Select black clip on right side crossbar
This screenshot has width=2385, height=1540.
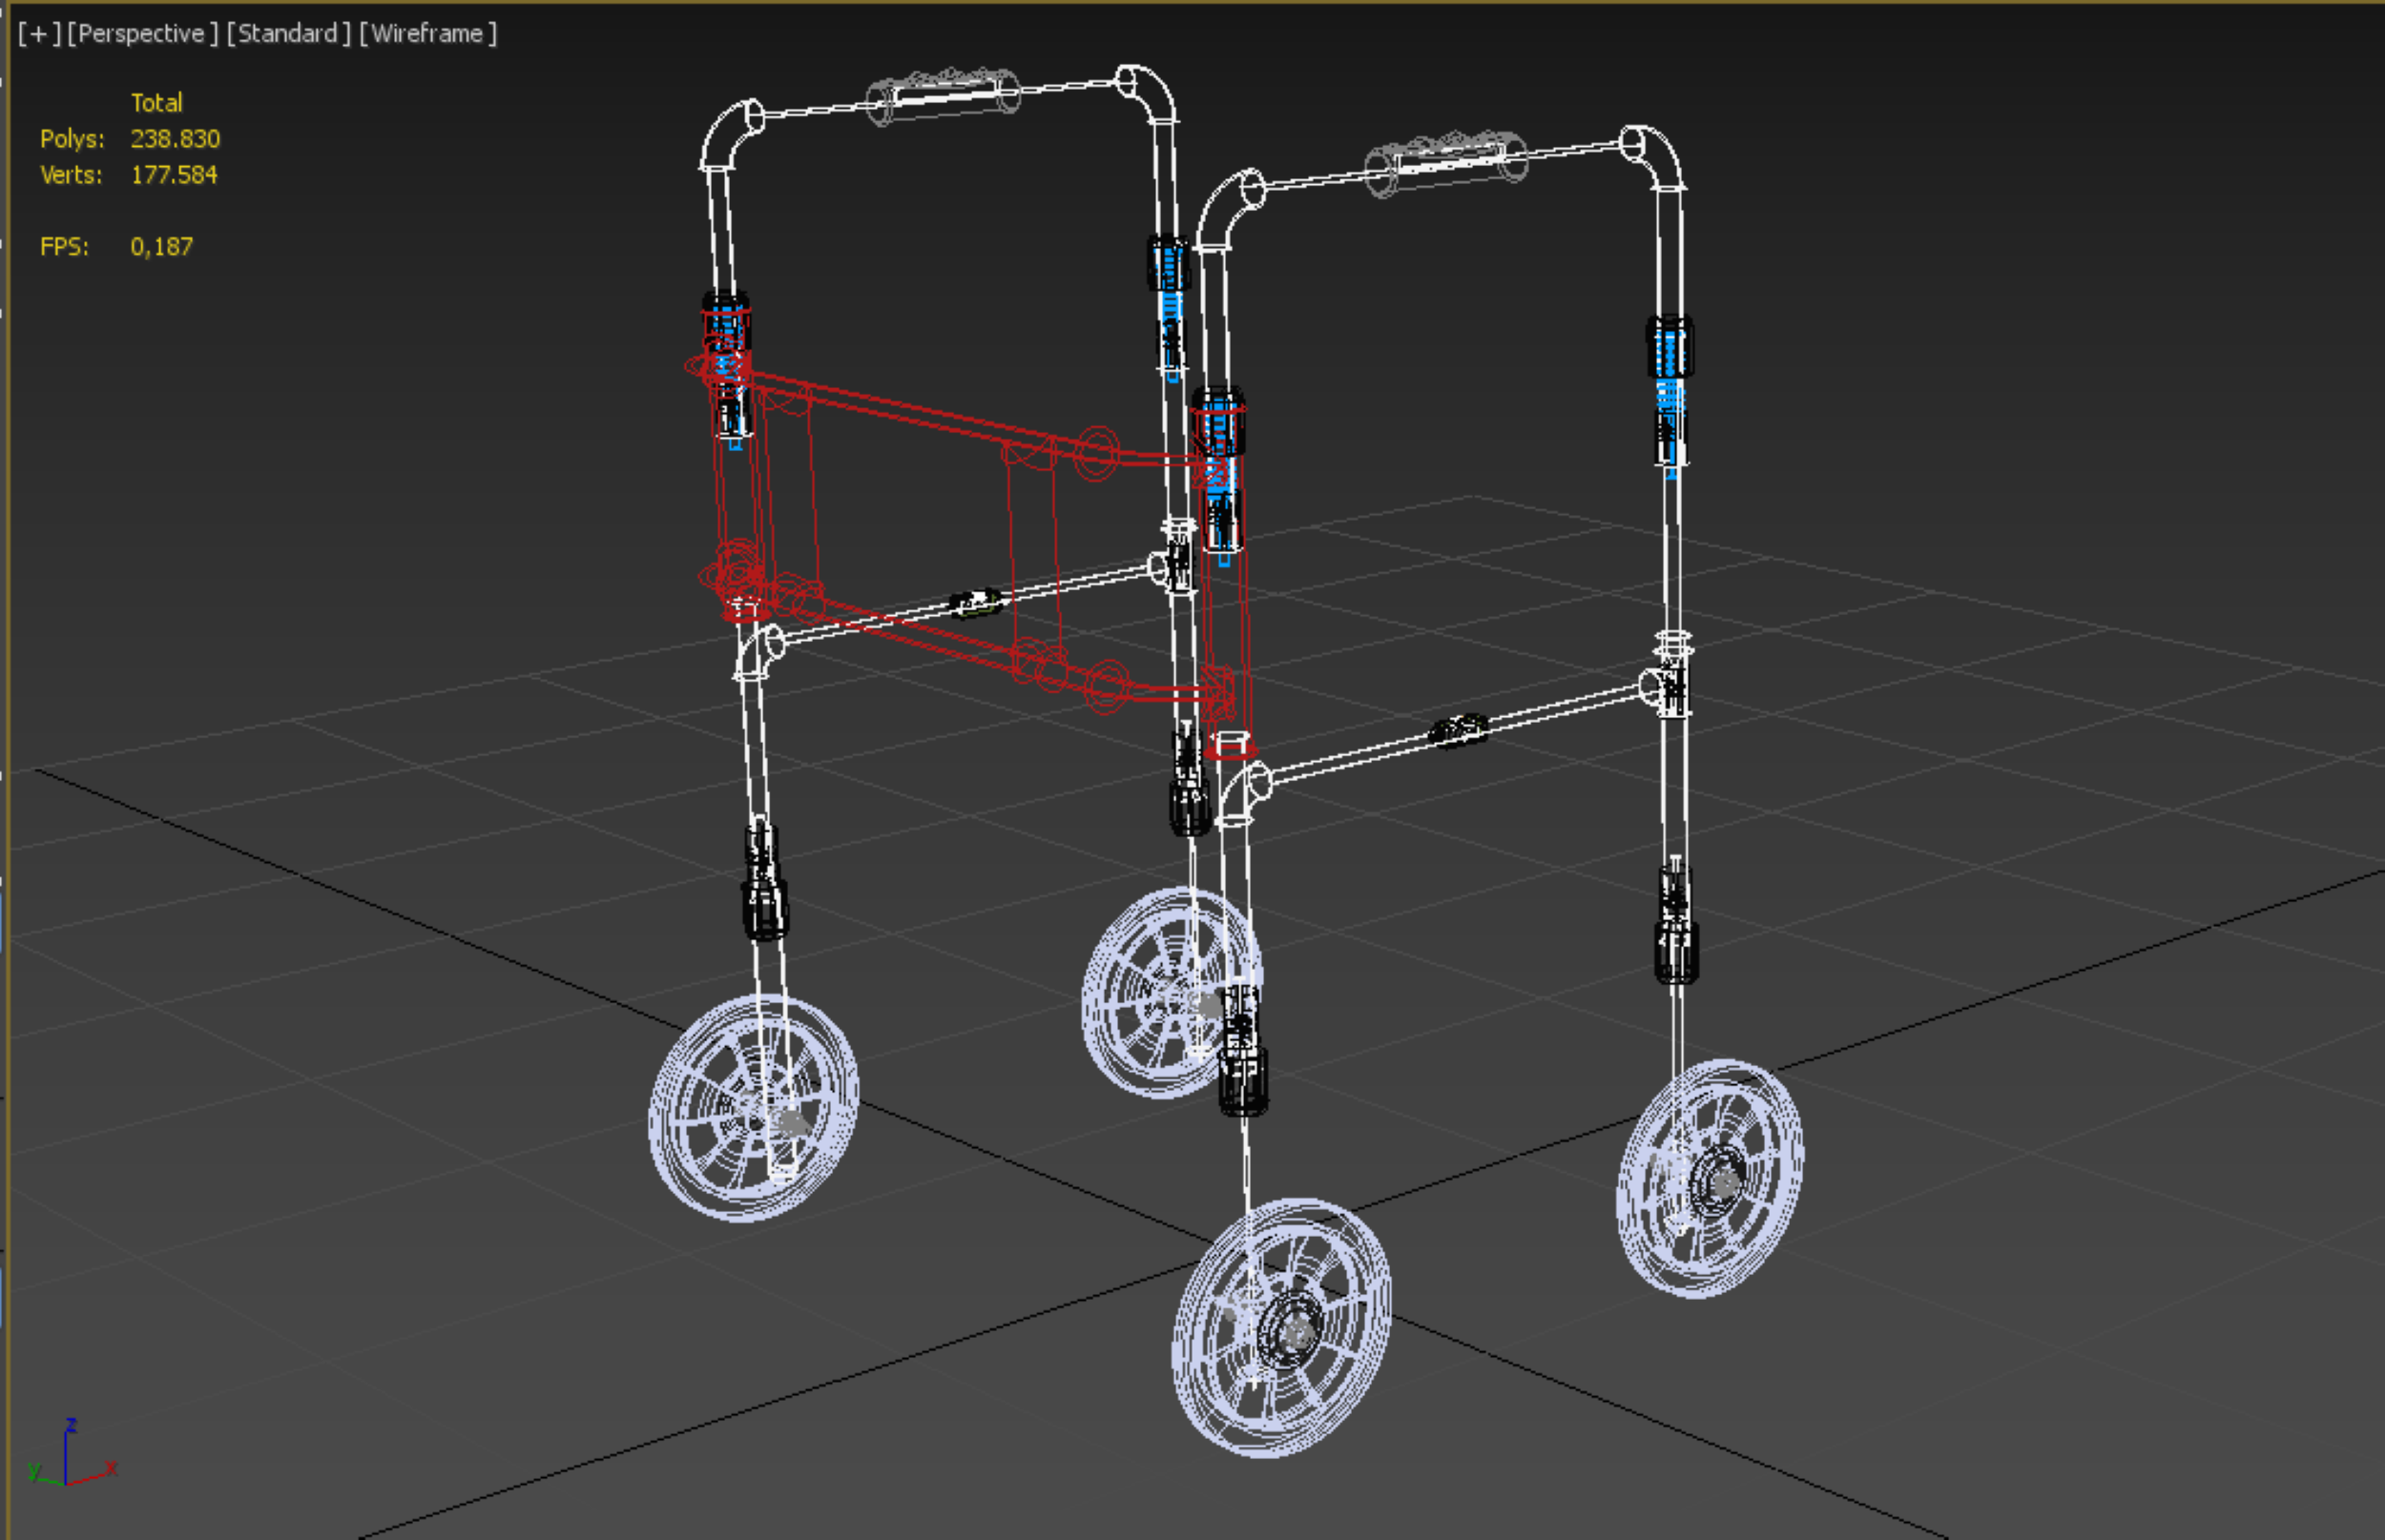(1459, 730)
